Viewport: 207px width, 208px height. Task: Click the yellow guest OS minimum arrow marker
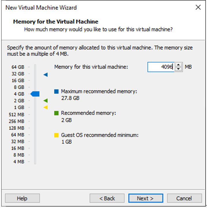45,107
